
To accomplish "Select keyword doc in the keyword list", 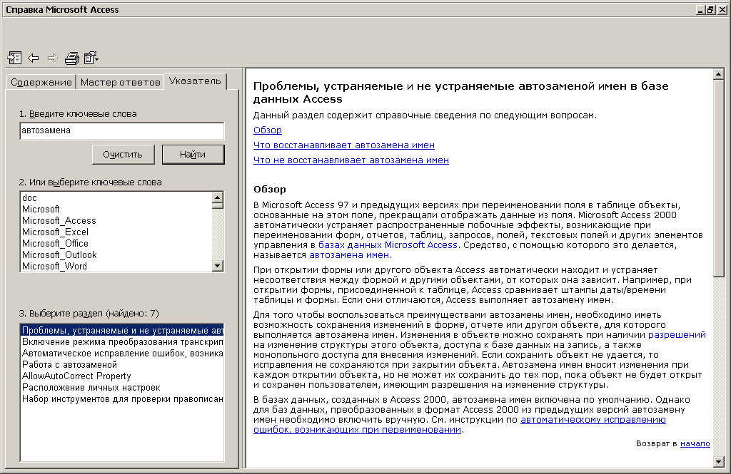I will [116, 198].
